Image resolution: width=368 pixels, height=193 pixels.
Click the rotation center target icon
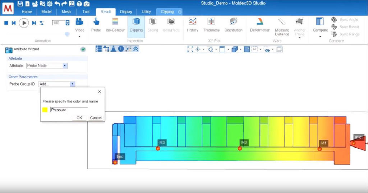(198, 49)
